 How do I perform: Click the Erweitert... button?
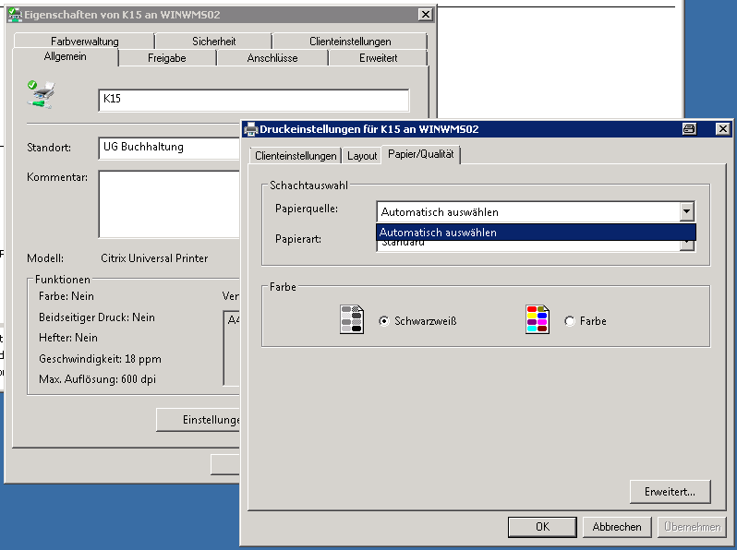[670, 492]
